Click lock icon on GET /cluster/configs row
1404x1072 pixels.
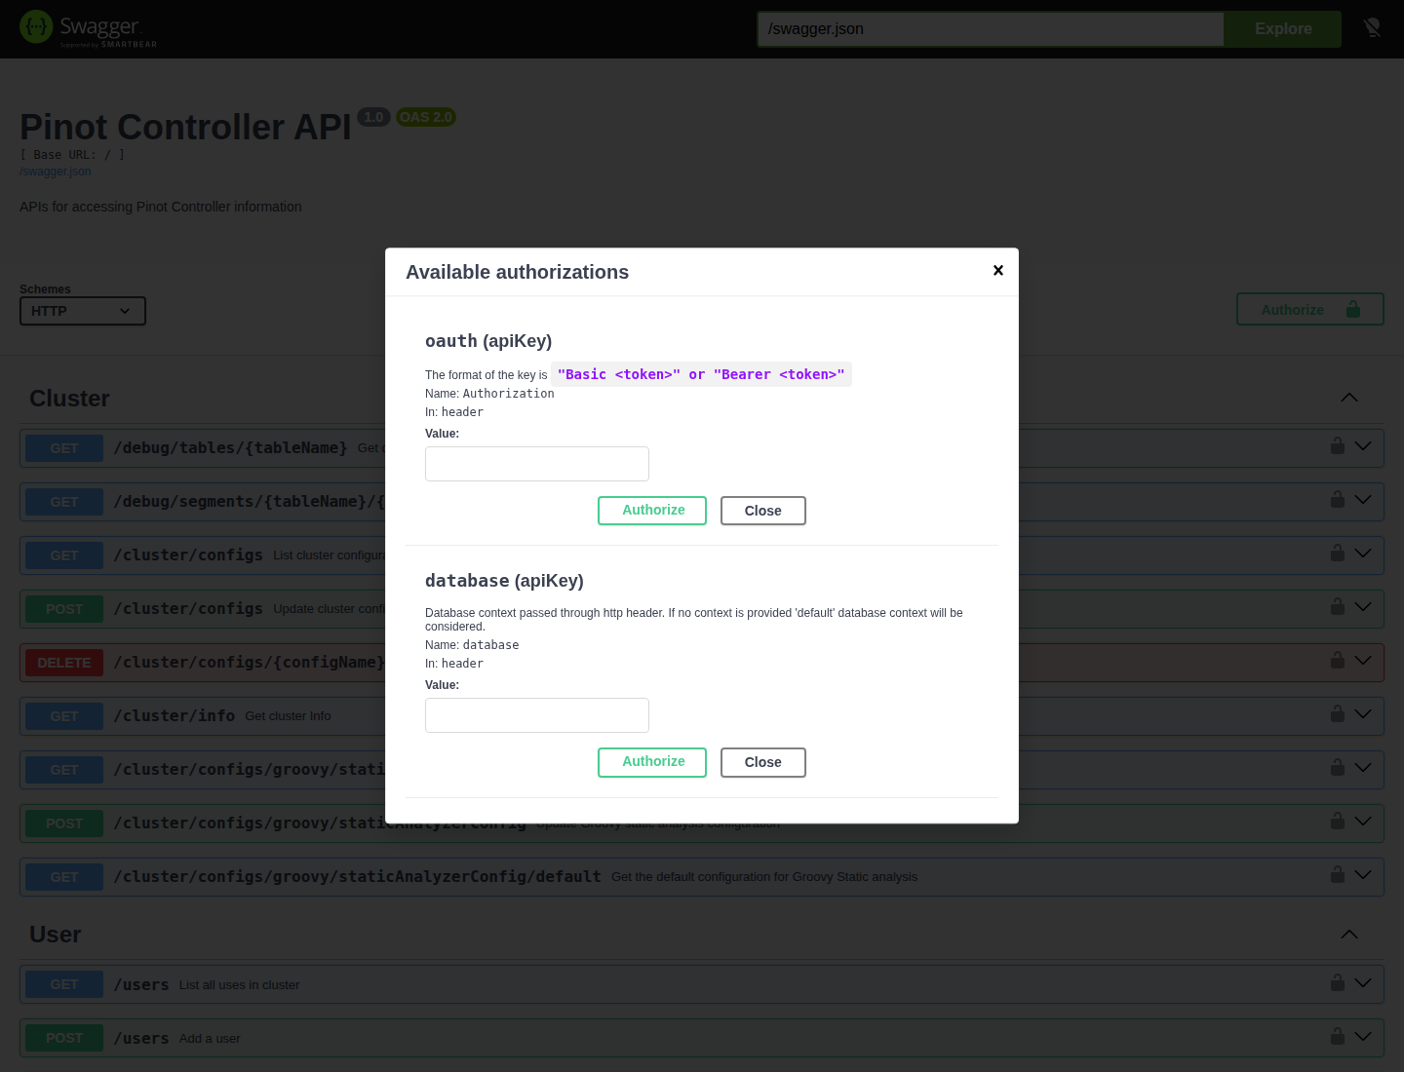[1338, 553]
